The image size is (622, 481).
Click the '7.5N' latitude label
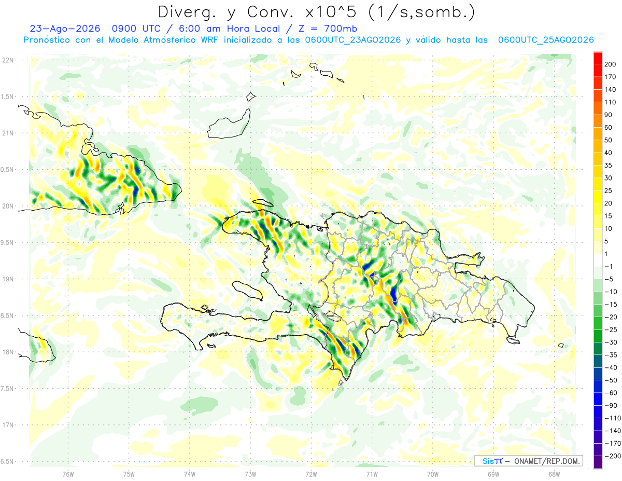tap(7, 389)
